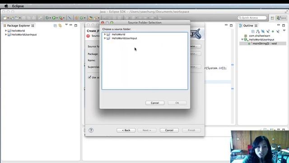Select HelloWorld project in Package Explorer

pos(18,31)
